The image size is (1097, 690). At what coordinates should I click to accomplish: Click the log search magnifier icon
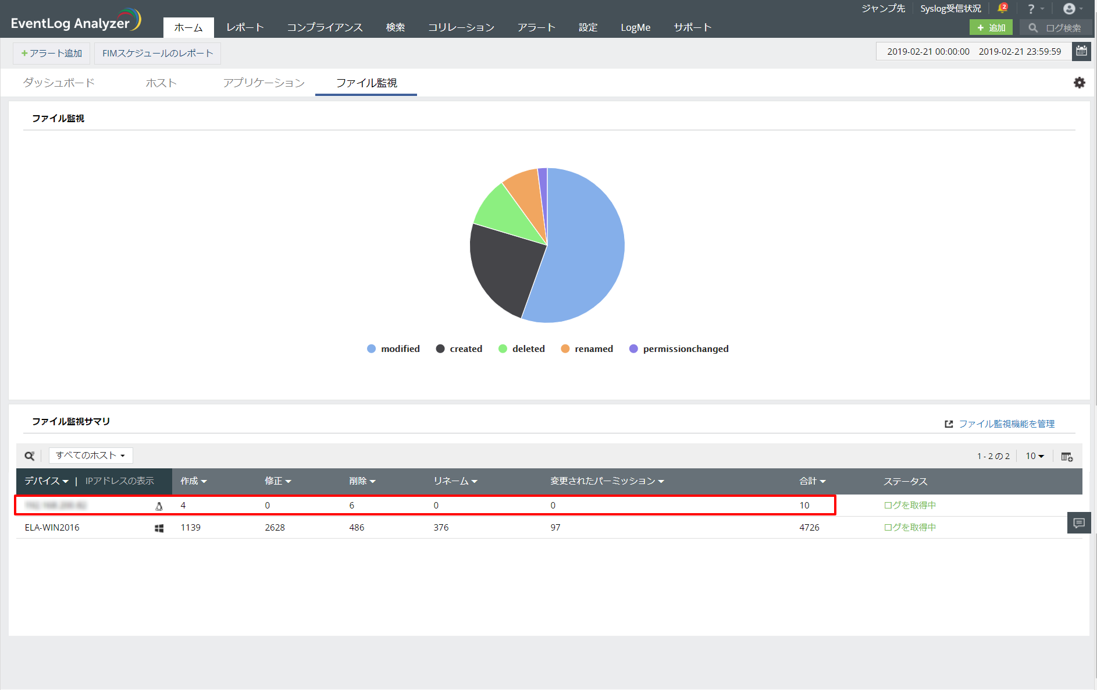tap(1033, 27)
